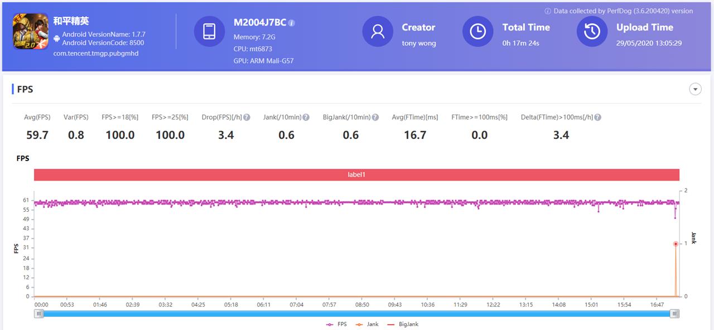Click the Total Time clock icon
Image resolution: width=714 pixels, height=330 pixels.
point(477,31)
